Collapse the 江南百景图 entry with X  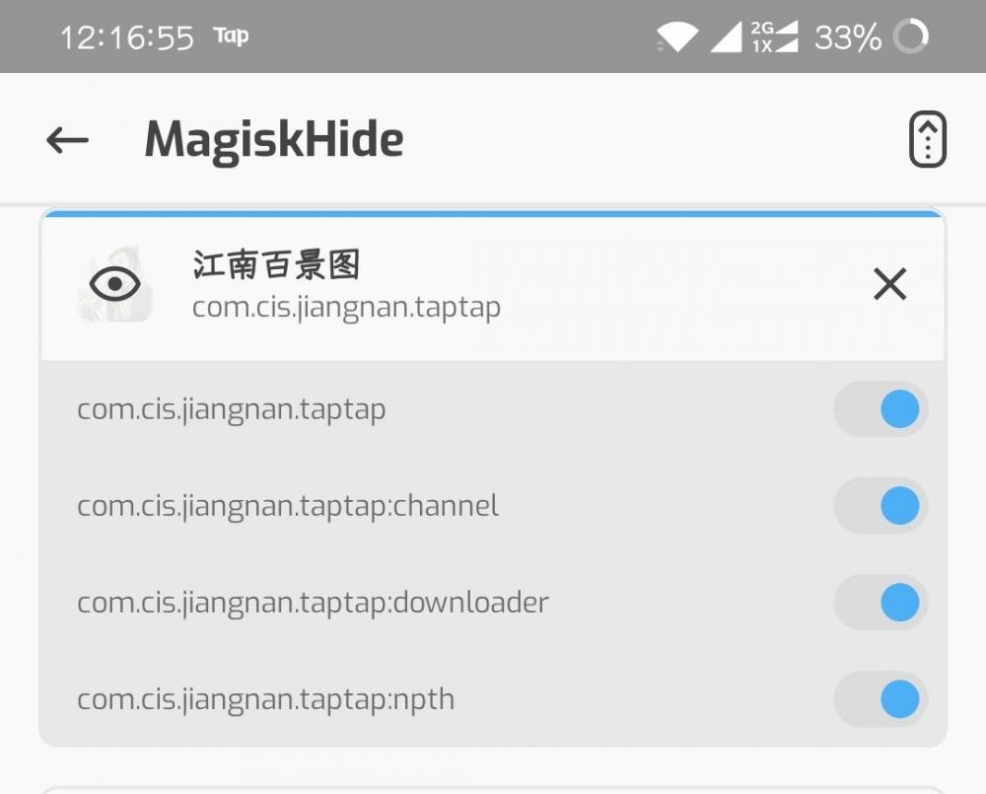(x=889, y=285)
